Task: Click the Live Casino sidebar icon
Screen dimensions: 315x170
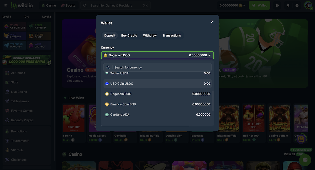Action: (x=7, y=92)
